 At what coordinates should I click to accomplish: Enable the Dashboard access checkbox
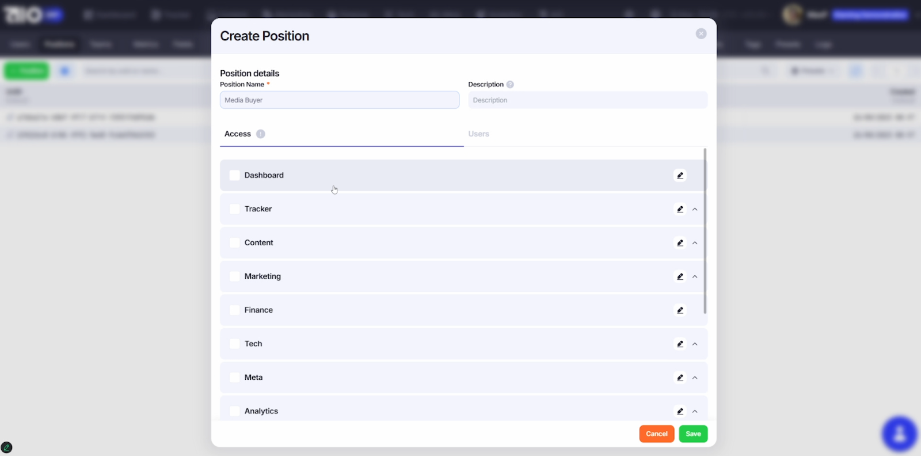[234, 176]
